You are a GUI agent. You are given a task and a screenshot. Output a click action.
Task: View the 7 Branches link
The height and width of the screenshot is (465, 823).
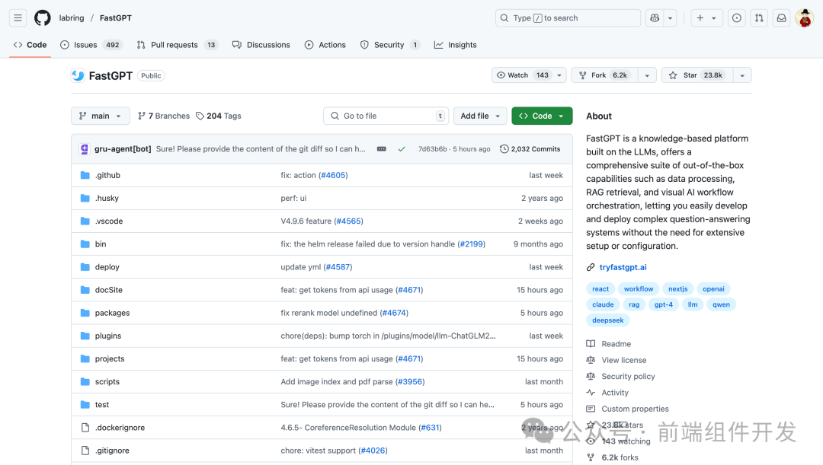click(164, 116)
